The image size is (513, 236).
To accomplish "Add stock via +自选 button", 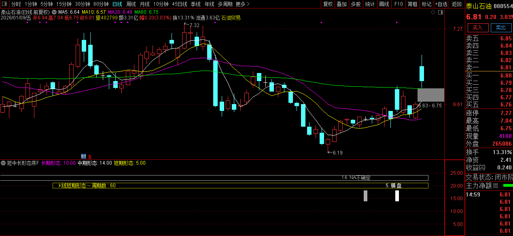I will coord(441,4).
